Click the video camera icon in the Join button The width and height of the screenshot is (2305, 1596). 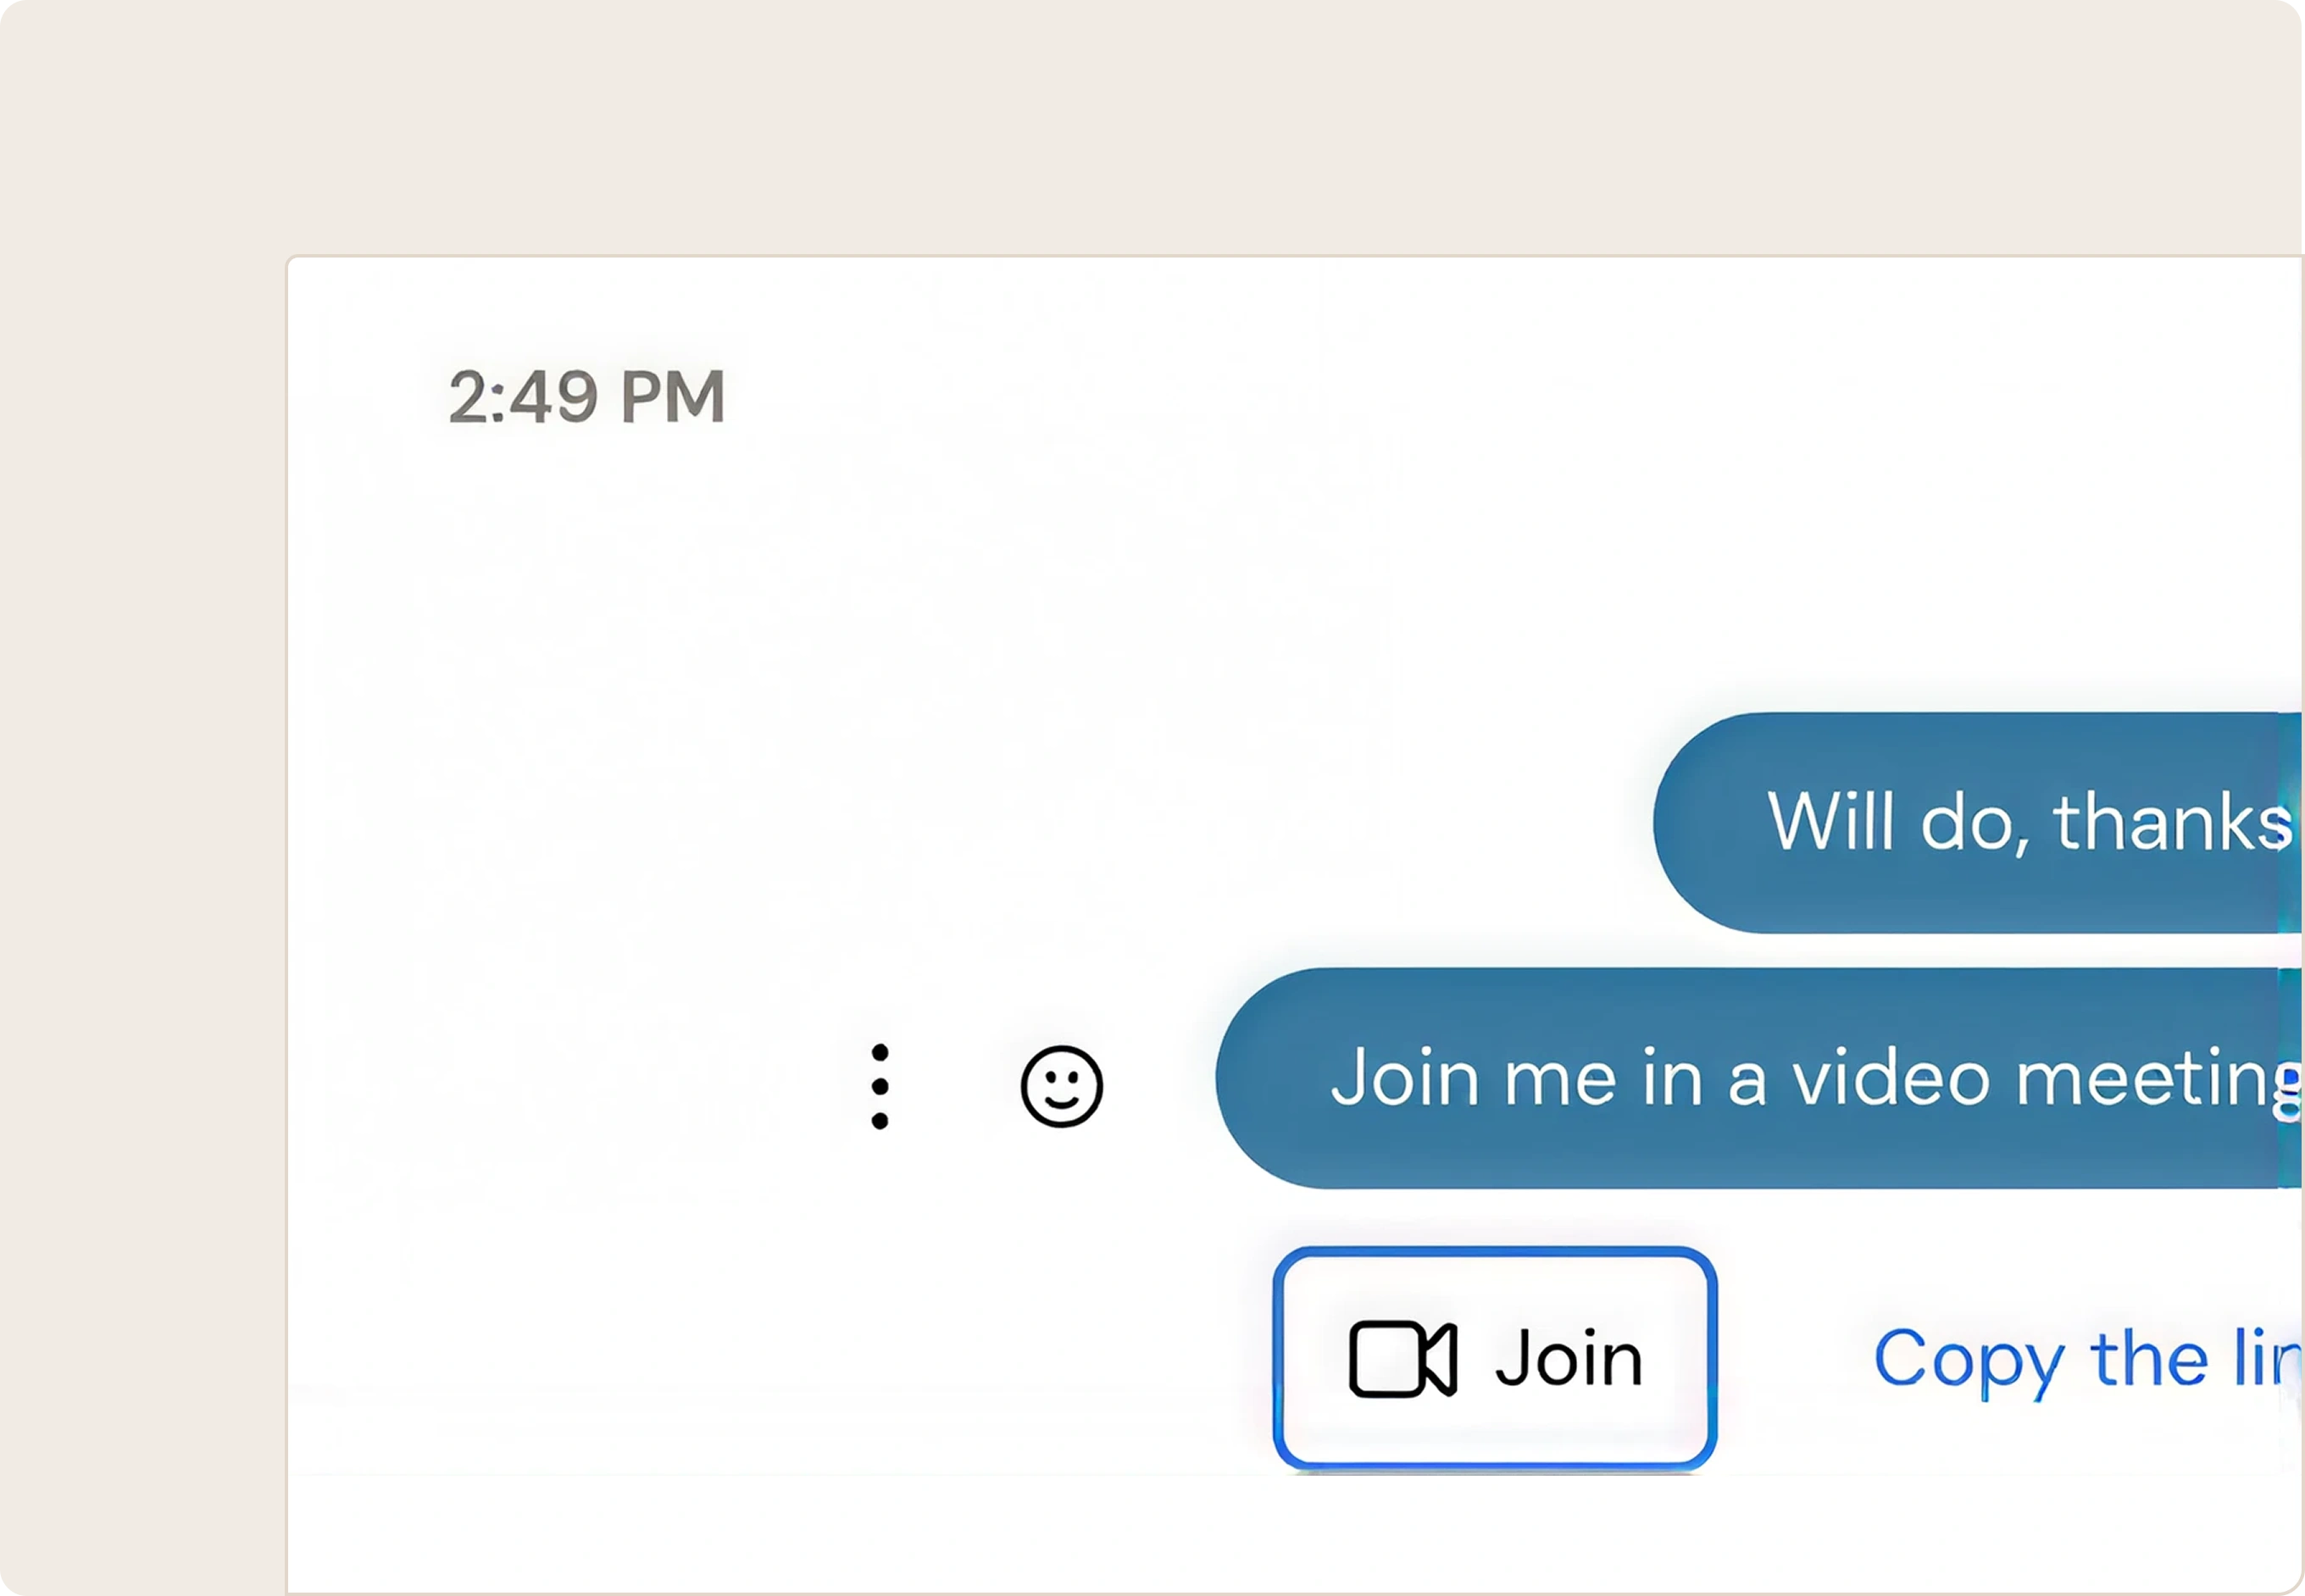coord(1402,1358)
